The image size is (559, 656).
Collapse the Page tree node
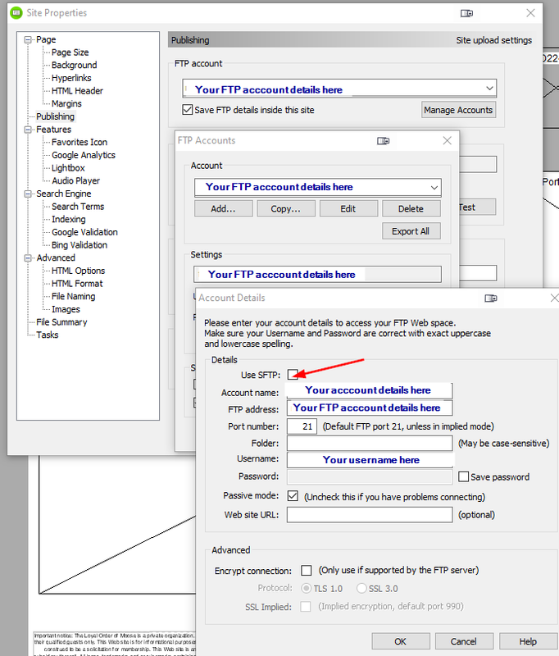[x=28, y=39]
